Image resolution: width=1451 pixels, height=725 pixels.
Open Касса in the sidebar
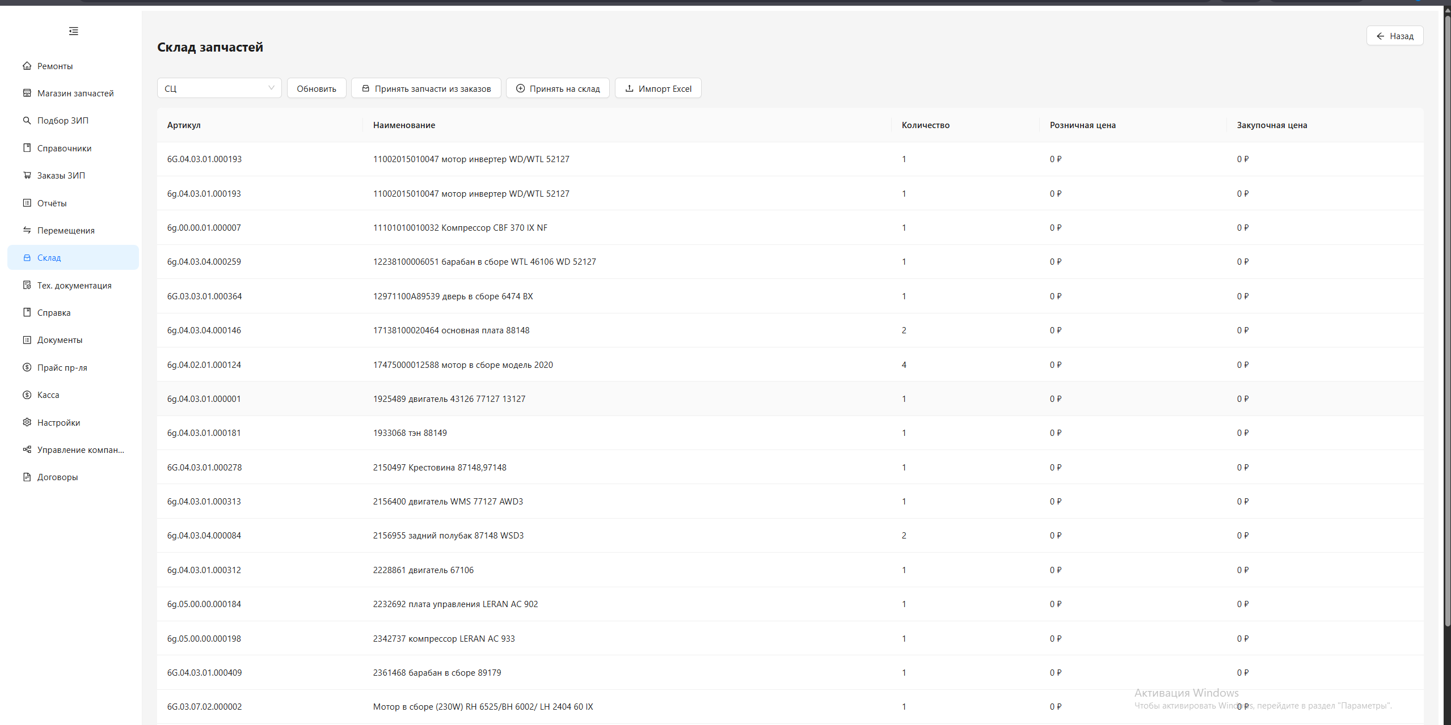pos(73,395)
